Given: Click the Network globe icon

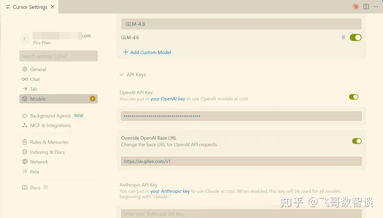Looking at the screenshot, I should [25, 162].
